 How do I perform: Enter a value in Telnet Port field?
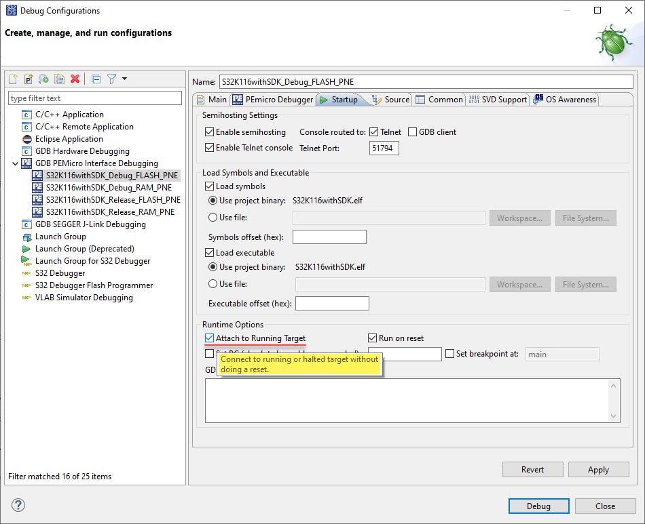click(x=384, y=147)
